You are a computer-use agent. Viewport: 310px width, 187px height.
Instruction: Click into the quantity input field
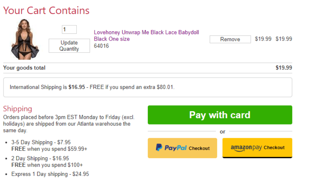pos(69,30)
